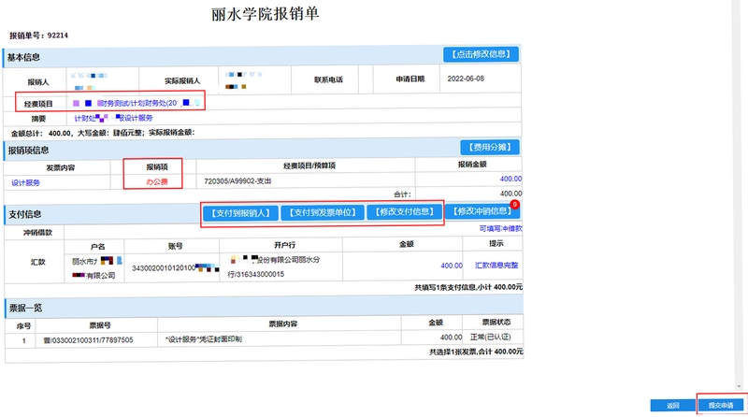The width and height of the screenshot is (748, 417).
Task: Choose 【支付到发票单位】 payment option
Action: (x=323, y=212)
